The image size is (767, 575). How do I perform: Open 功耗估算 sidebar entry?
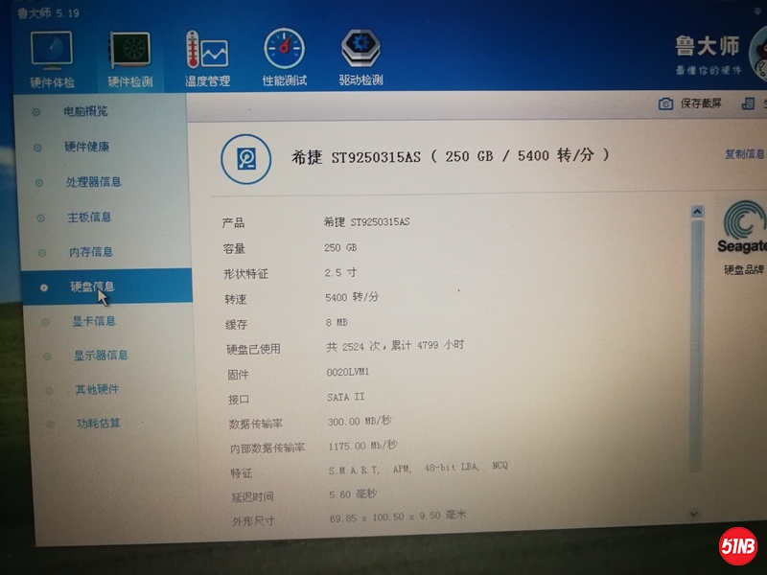click(99, 424)
